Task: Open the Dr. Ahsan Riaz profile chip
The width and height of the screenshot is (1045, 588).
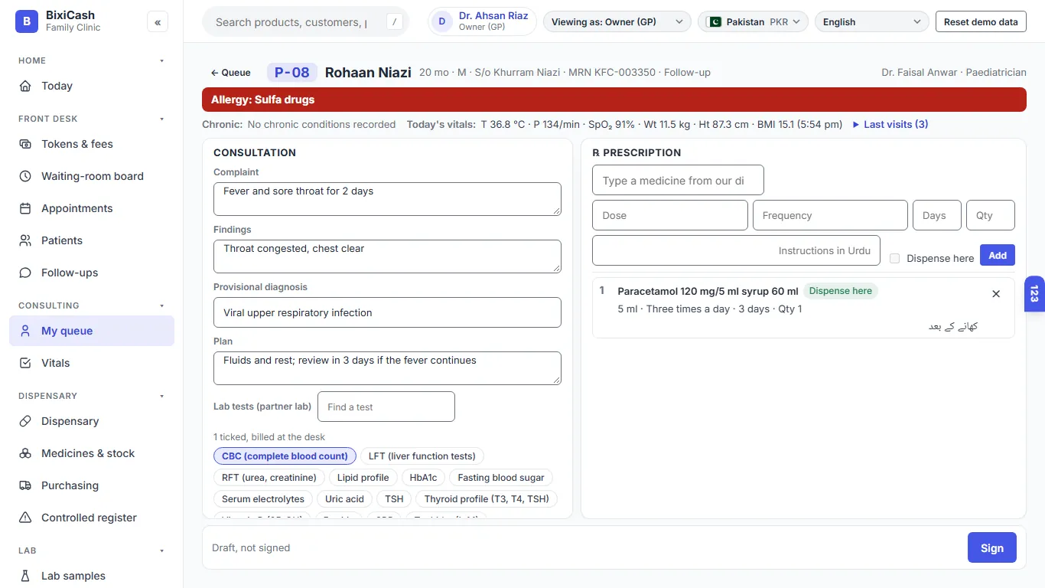Action: (x=482, y=21)
